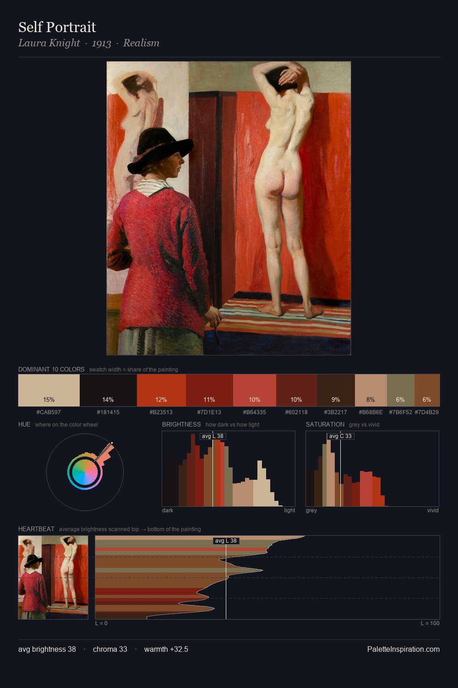
Task: Click artist name 'Laura Knight'
Action: (49, 43)
